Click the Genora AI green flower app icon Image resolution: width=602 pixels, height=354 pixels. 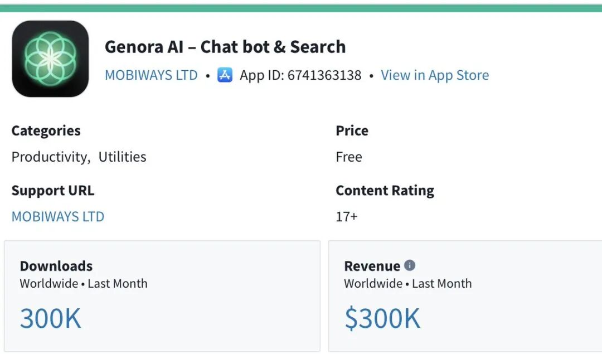50,59
